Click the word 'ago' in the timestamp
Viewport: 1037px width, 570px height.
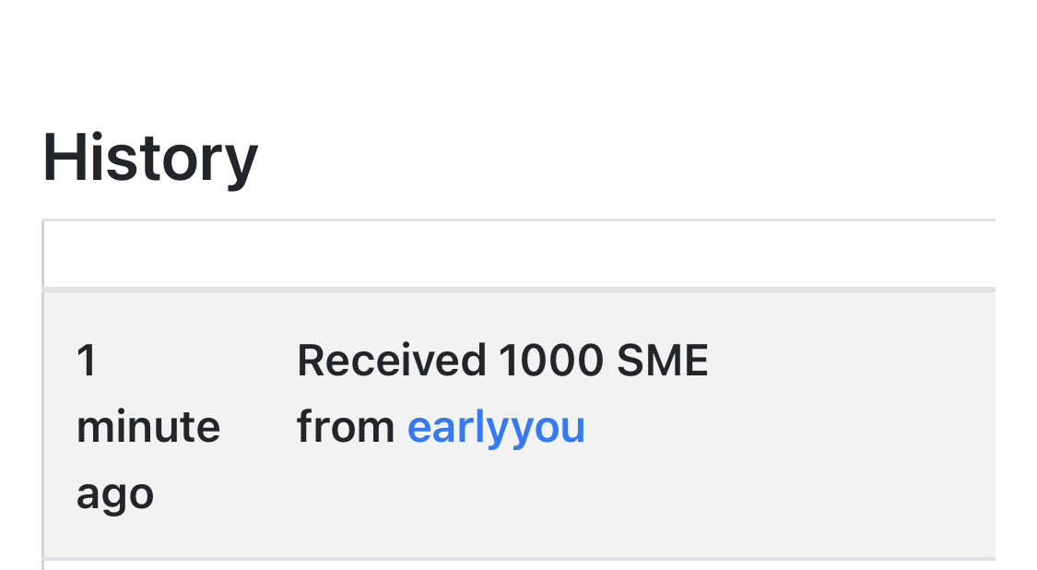[115, 495]
